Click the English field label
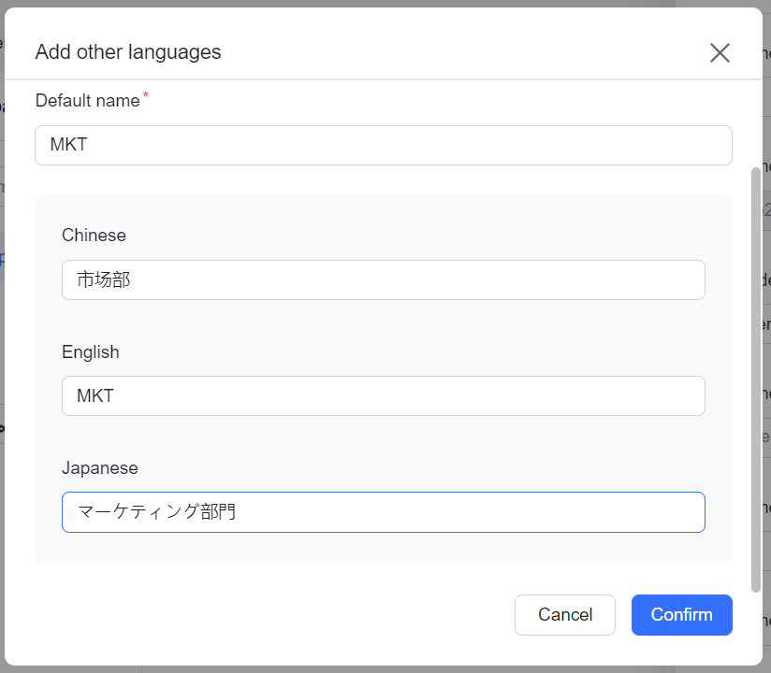 (x=90, y=352)
